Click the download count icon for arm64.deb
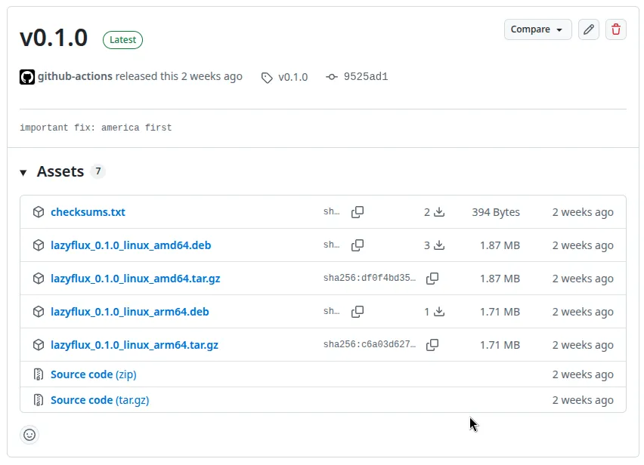This screenshot has height=465, width=644. coord(439,312)
